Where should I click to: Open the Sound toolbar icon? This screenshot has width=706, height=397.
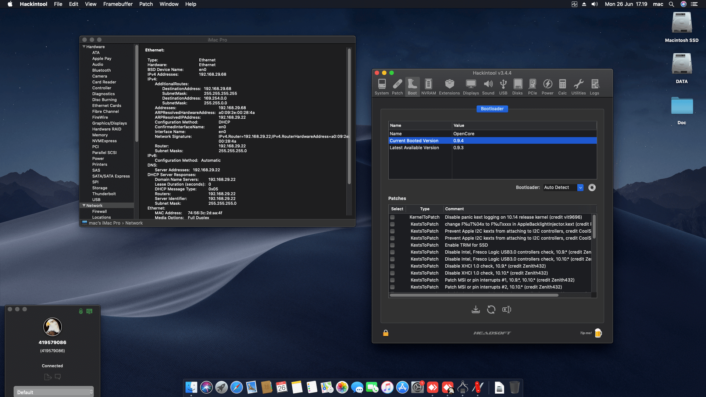coord(488,87)
